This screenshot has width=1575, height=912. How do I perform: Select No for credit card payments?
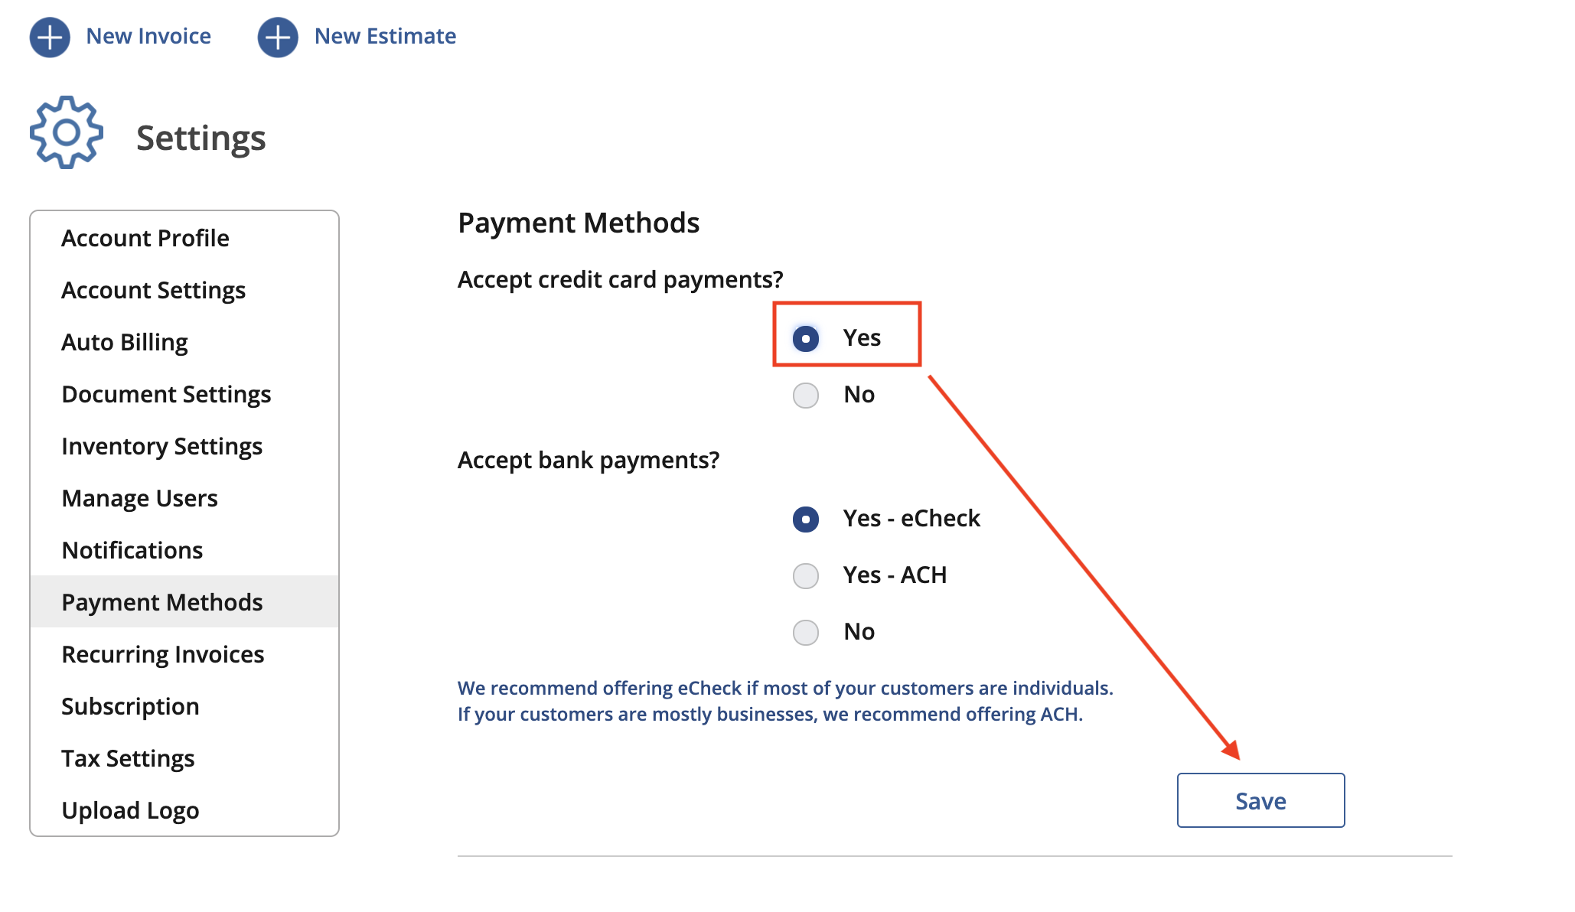click(806, 395)
